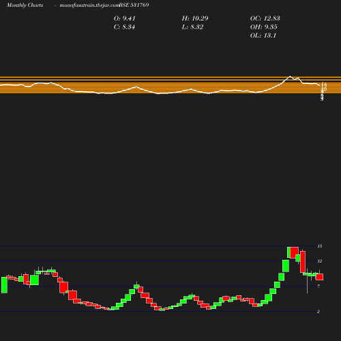The height and width of the screenshot is (341, 341).
Task: Click the tall red candle at chart peak
Action: pos(294,252)
